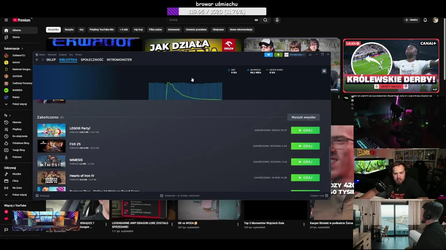Open Pomoc menu in Steam

(x=78, y=55)
